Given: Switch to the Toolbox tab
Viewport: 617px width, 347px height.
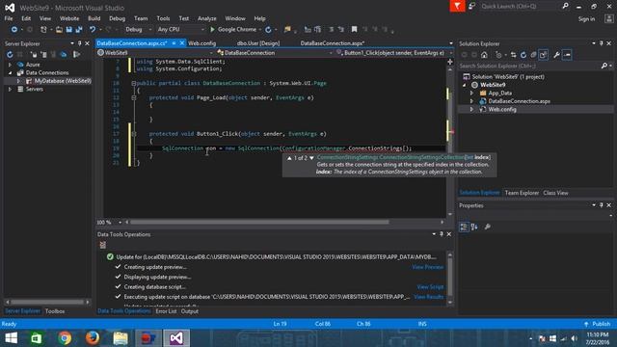Looking at the screenshot, I should point(55,311).
